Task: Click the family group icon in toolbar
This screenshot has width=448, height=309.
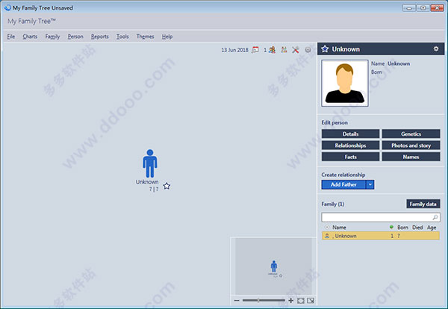Action: click(x=284, y=50)
